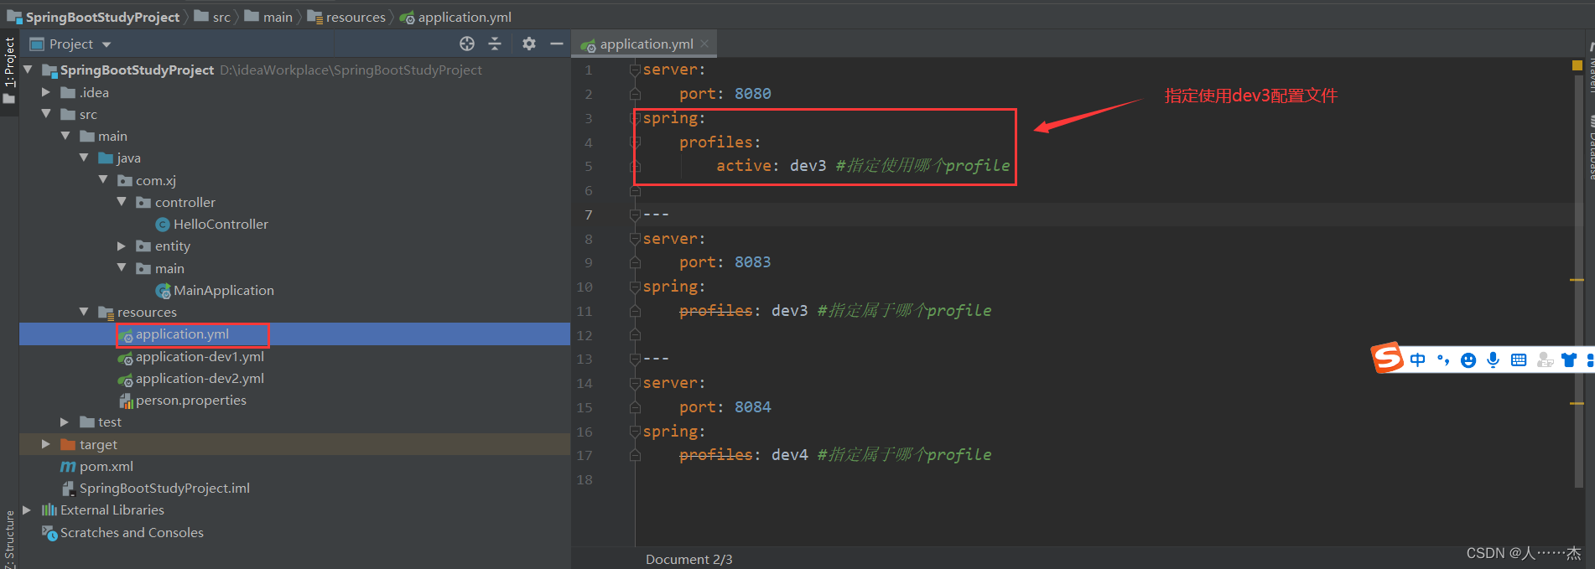Expand the test folder

[x=65, y=422]
